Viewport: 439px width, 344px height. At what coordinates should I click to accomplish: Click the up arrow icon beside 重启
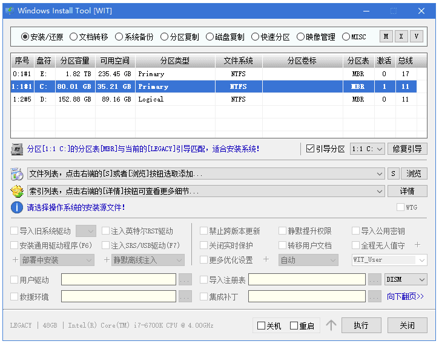point(331,325)
